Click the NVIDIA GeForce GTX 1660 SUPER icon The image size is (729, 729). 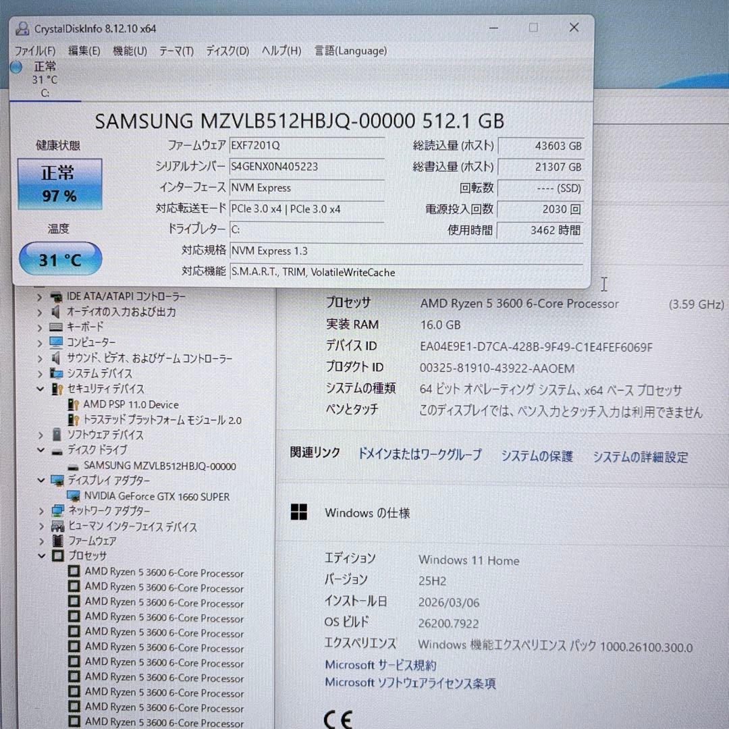[x=74, y=496]
